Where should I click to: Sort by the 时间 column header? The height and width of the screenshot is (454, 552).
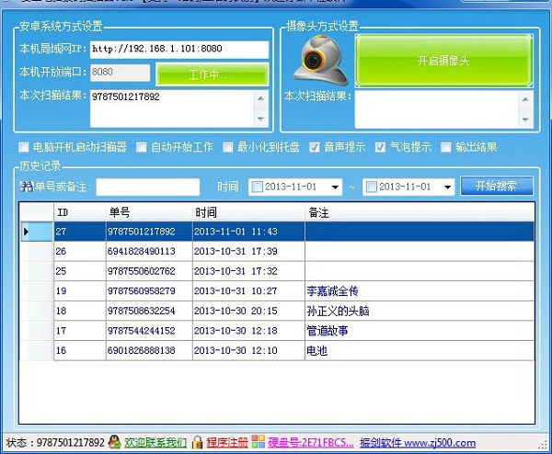248,212
